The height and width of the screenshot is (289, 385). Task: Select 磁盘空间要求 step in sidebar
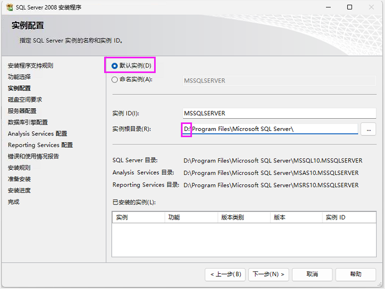point(25,100)
